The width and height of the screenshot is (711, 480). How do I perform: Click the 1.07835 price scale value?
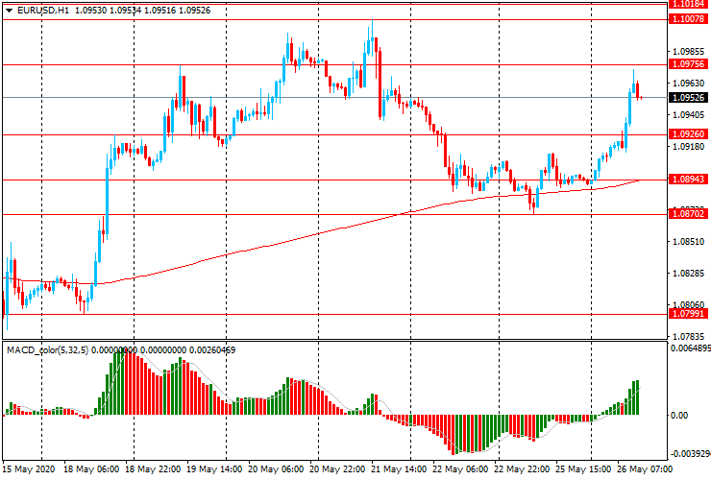coord(689,337)
